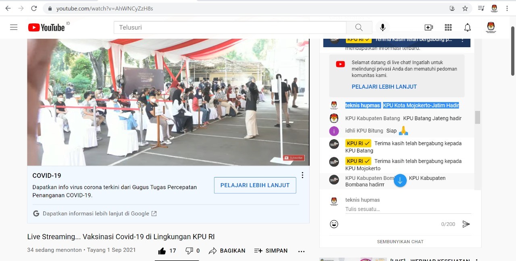Viewport: 516px width, 261px height.
Task: Click PELAJARI LEBIH LANJUT COVID-19 button
Action: tap(255, 185)
